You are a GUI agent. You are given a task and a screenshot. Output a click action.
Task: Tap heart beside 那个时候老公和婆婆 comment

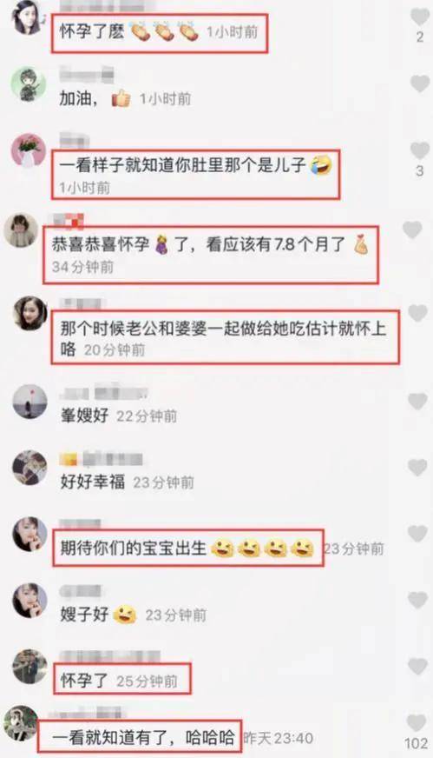click(417, 313)
